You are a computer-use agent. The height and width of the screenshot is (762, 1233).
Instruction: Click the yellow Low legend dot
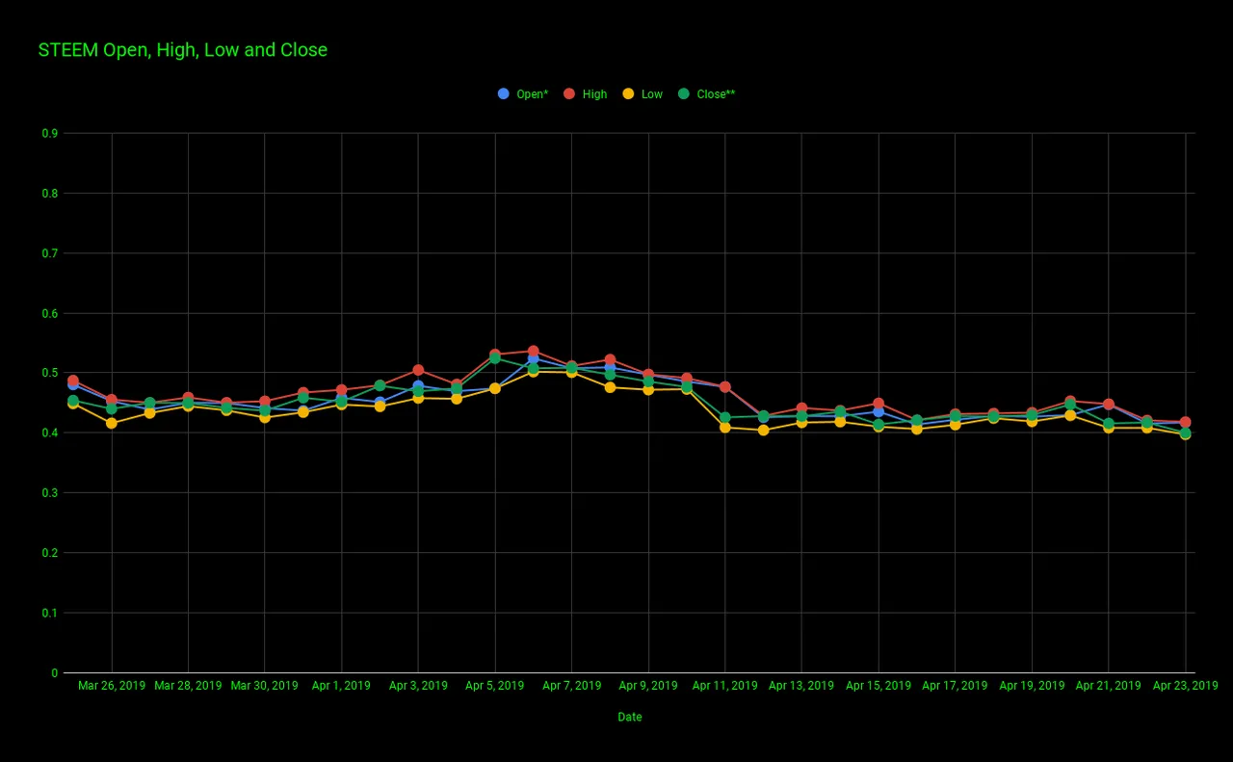tap(628, 93)
